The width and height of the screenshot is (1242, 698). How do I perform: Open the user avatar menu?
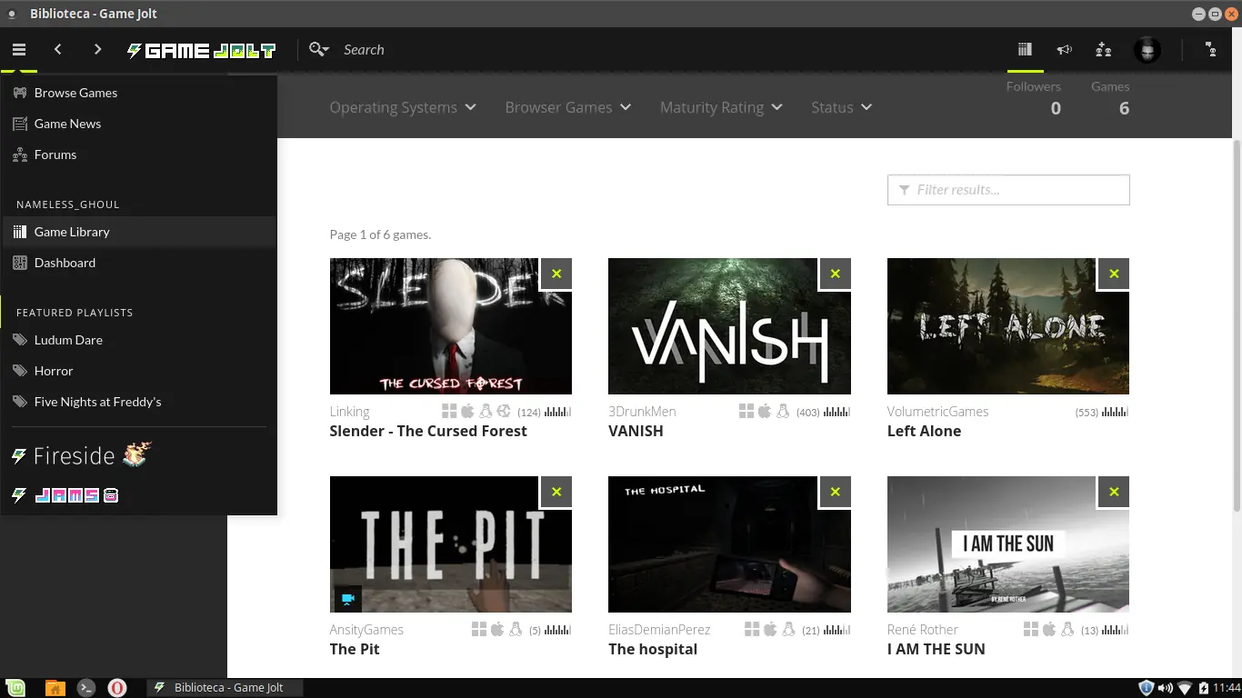(x=1147, y=50)
